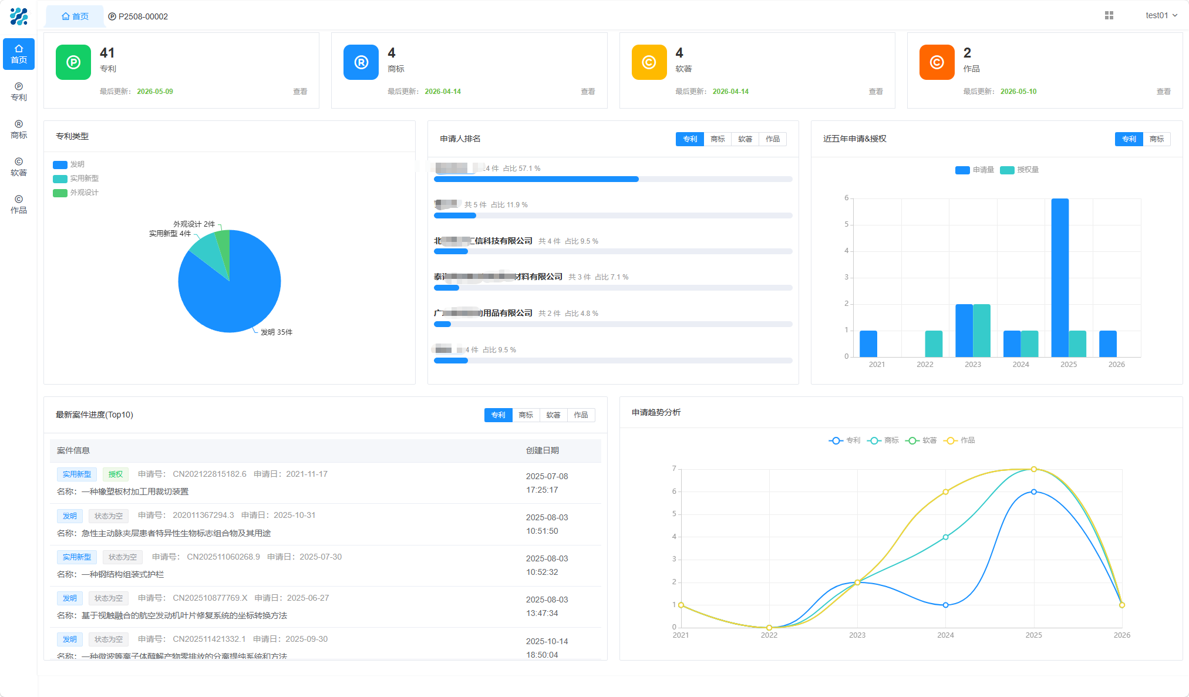Click 查看 on the 软著 card
The height and width of the screenshot is (697, 1189).
point(875,92)
